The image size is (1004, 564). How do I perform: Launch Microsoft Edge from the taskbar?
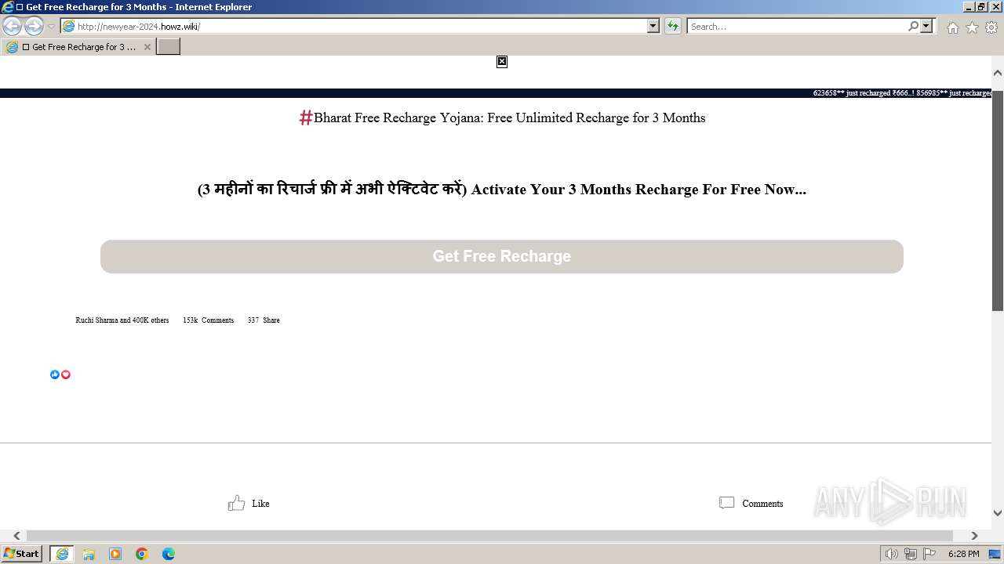click(169, 554)
